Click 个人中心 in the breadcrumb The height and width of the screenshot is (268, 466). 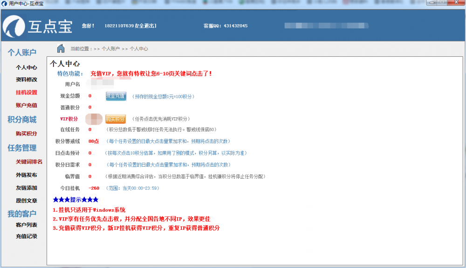(x=139, y=49)
